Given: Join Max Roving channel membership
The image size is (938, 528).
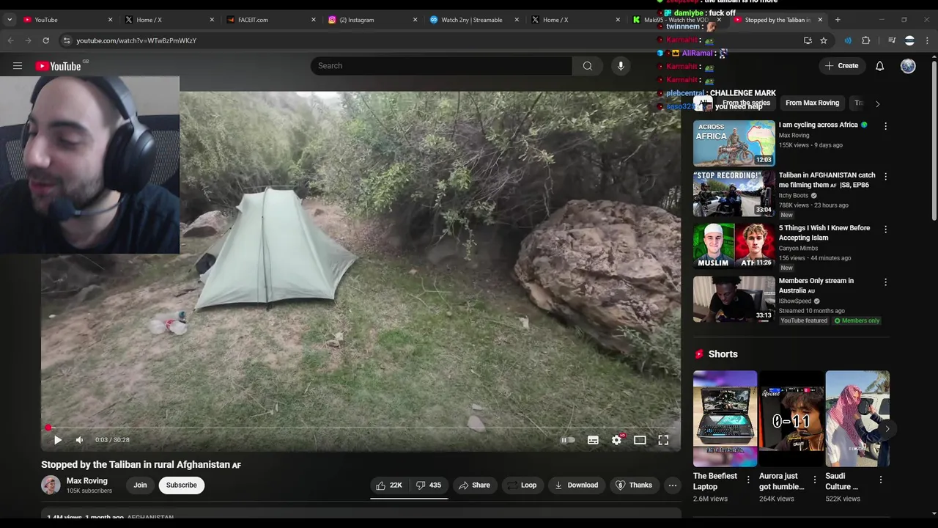Looking at the screenshot, I should 140,485.
